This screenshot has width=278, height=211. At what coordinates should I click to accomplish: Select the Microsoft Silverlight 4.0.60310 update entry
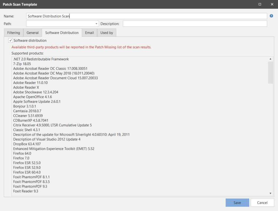(71, 134)
